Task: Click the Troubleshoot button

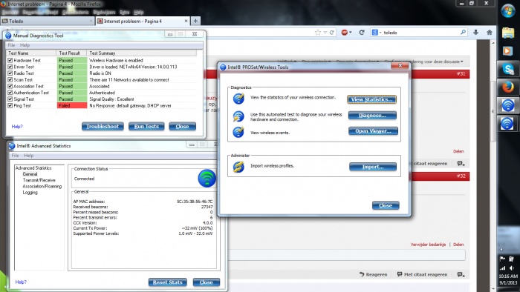Action: 103,126
